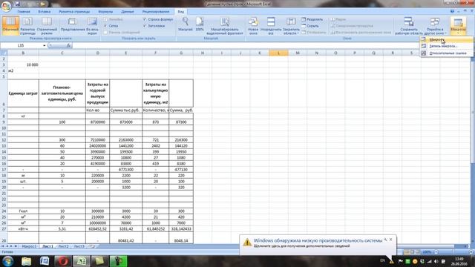Click cell with value Гкал

click(x=23, y=211)
